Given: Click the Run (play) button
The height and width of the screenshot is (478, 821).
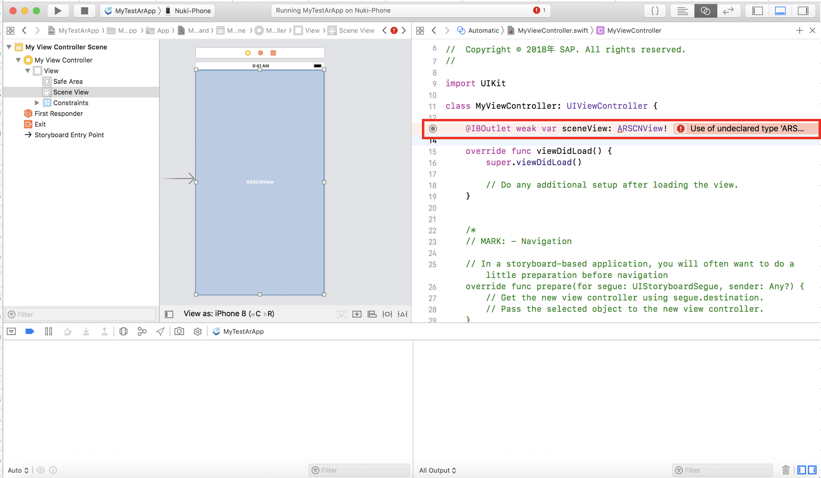Looking at the screenshot, I should [x=58, y=11].
